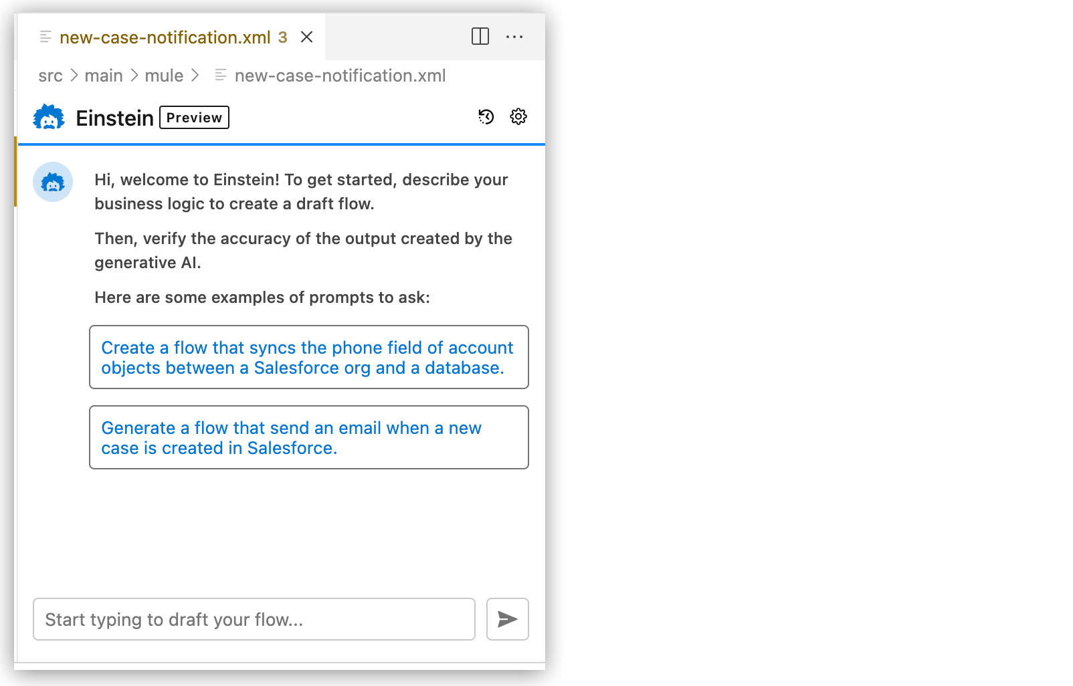Send the prompt with the arrow button
Image resolution: width=1073 pixels, height=686 pixels.
pos(508,619)
